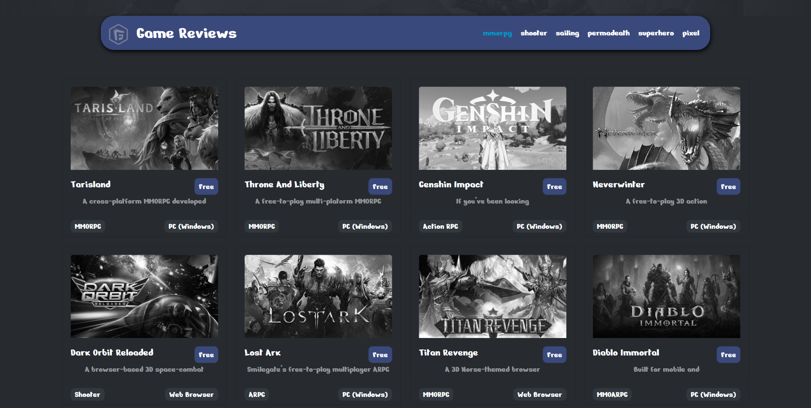Open the Tarisland cover image
Image resolution: width=811 pixels, height=408 pixels.
[x=144, y=128]
